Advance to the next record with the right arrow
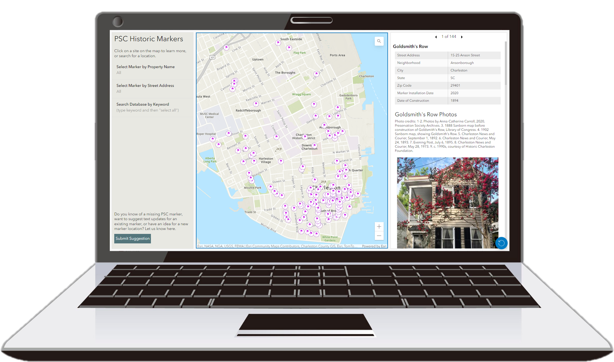The image size is (614, 362). [462, 37]
